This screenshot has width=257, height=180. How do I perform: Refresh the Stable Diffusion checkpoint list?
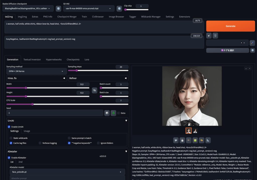click(58, 9)
